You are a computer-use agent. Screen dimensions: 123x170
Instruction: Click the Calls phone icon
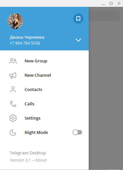pos(13,104)
